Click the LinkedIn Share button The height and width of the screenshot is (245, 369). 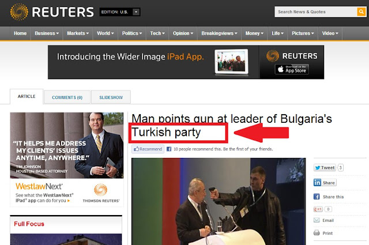click(x=325, y=182)
